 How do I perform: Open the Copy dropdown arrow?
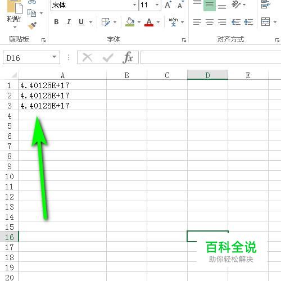click(x=42, y=13)
